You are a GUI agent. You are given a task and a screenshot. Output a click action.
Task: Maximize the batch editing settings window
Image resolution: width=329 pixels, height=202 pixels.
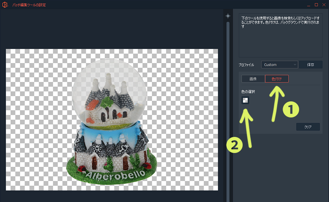point(316,4)
